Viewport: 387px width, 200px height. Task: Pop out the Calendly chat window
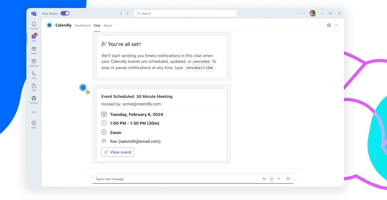coord(329,25)
